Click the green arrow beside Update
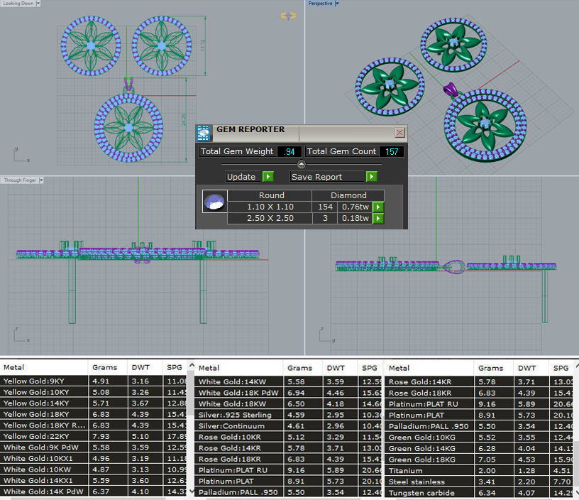 point(268,177)
